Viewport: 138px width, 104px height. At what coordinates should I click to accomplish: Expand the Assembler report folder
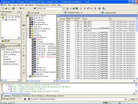click(28, 35)
